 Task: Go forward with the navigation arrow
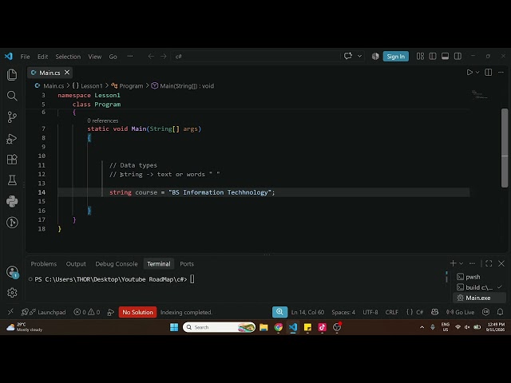163,57
